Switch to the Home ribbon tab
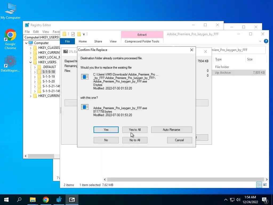The width and height of the screenshot is (273, 205). pyautogui.click(x=83, y=41)
